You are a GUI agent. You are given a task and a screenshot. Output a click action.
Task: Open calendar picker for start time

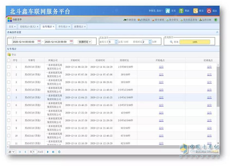(x=39, y=42)
